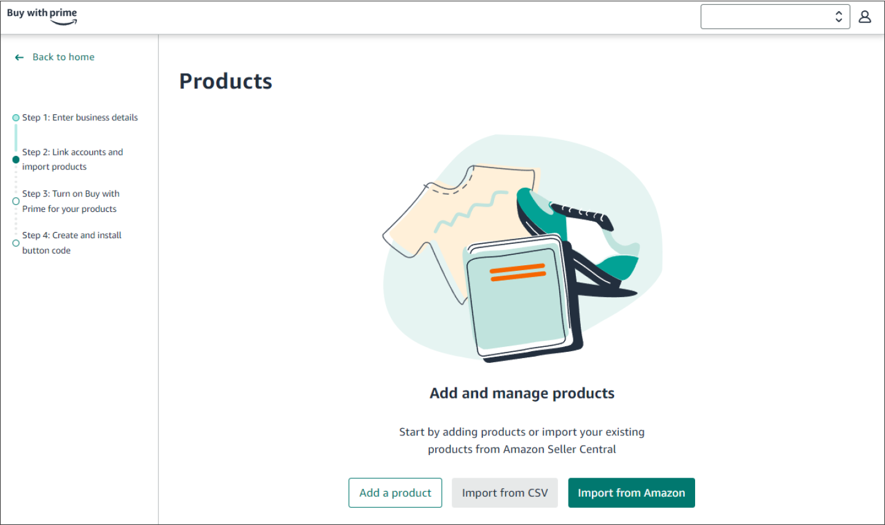Click the back arrow icon beside Back to home
Image resolution: width=885 pixels, height=525 pixels.
(19, 56)
